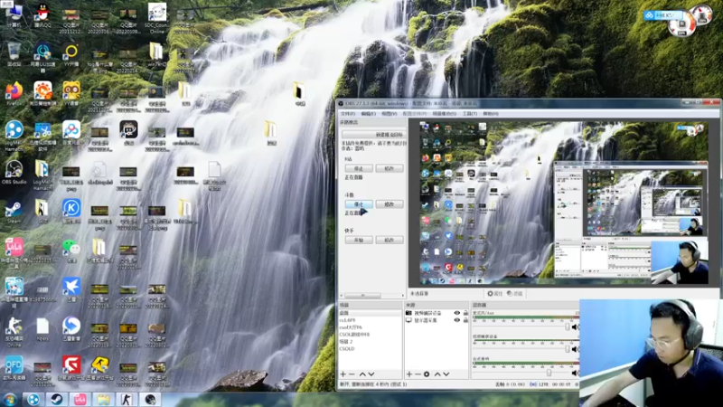Open the Recycle Bin desktop icon
This screenshot has width=723, height=407.
(14, 54)
